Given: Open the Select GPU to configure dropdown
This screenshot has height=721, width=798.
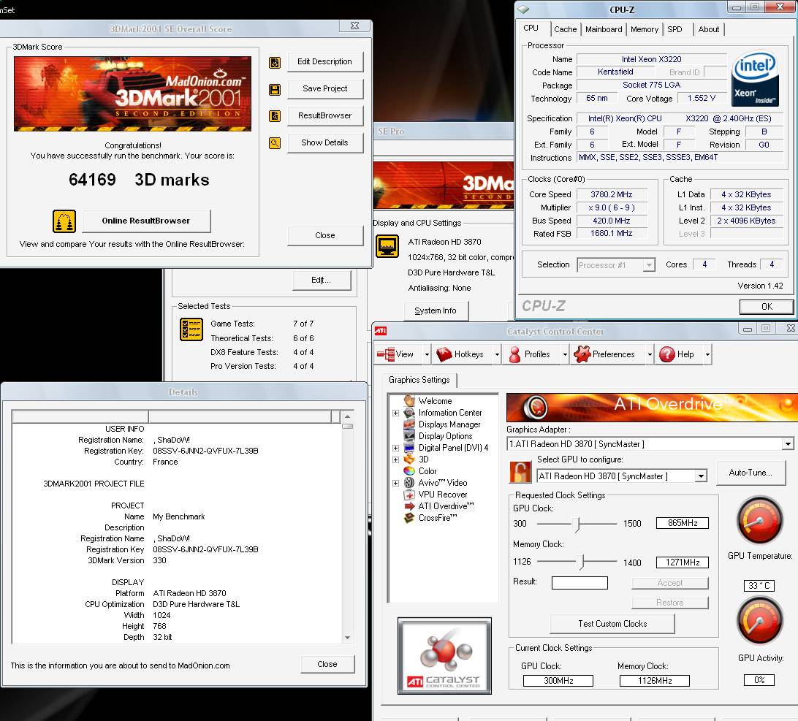Looking at the screenshot, I should coord(701,476).
